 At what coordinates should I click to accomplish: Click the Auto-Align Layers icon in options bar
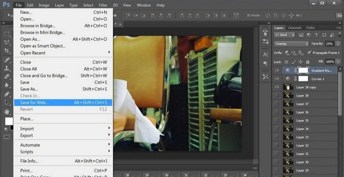pos(236,15)
